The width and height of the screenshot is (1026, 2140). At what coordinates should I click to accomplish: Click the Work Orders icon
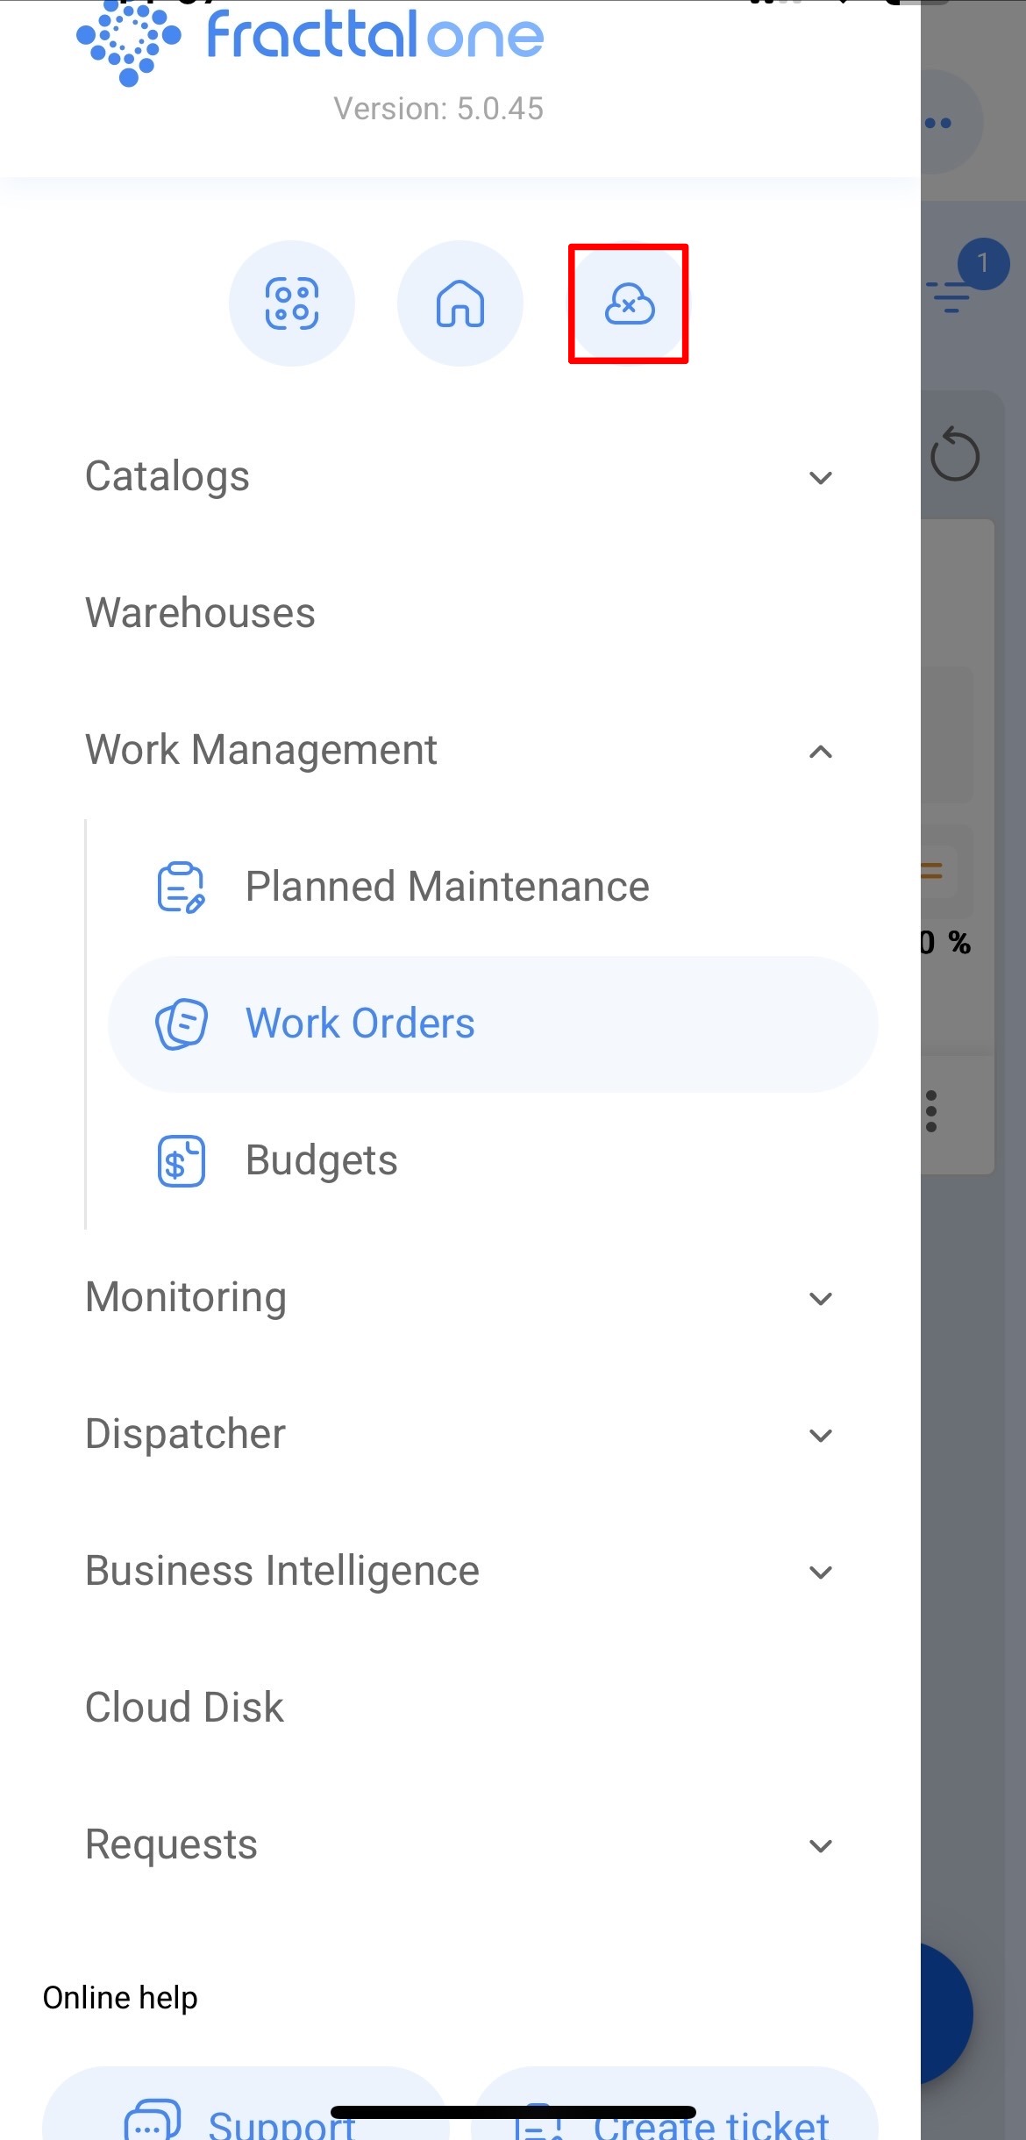(182, 1024)
